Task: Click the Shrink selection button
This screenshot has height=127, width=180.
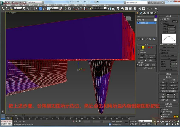Action: pos(142,57)
